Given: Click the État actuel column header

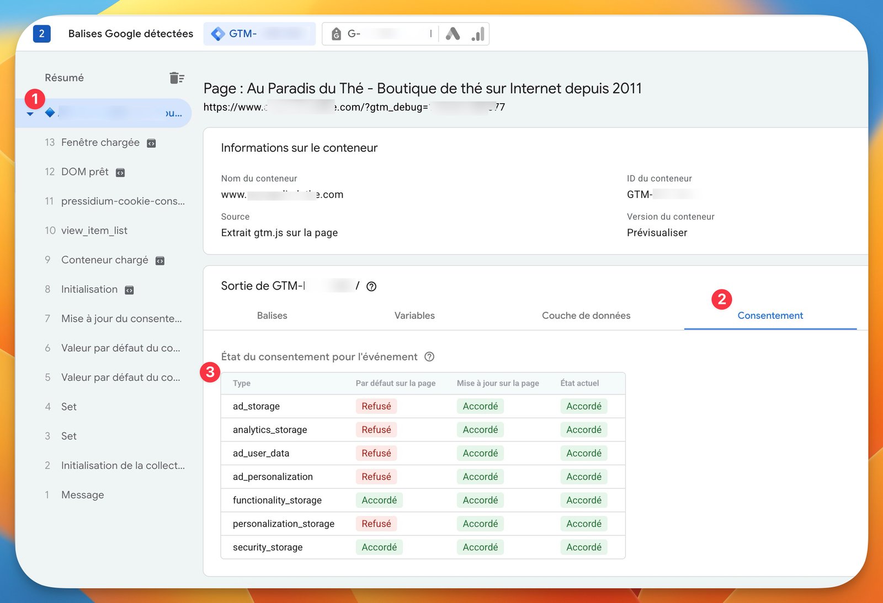Looking at the screenshot, I should pyautogui.click(x=579, y=383).
